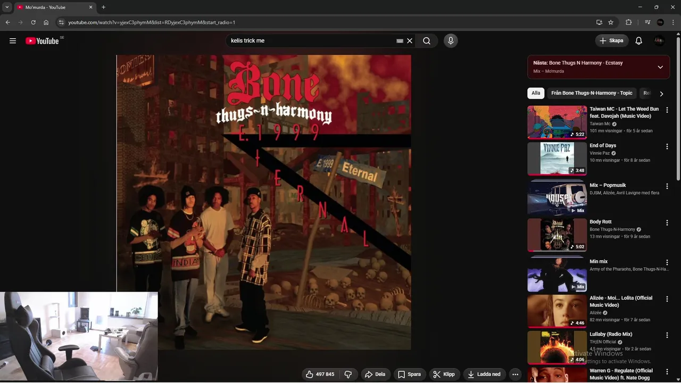Screen dimensions: 681x383
Task: Open more actions three-dot button under video
Action: (515, 374)
